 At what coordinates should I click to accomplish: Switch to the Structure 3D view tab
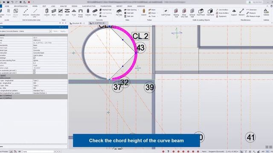[77, 23]
